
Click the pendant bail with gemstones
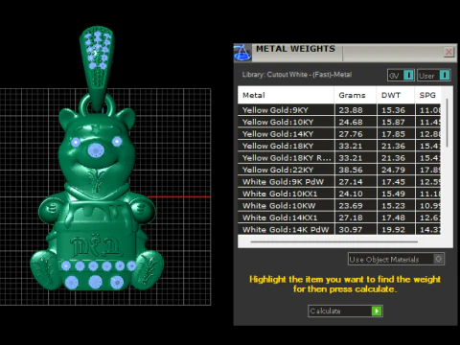click(96, 67)
